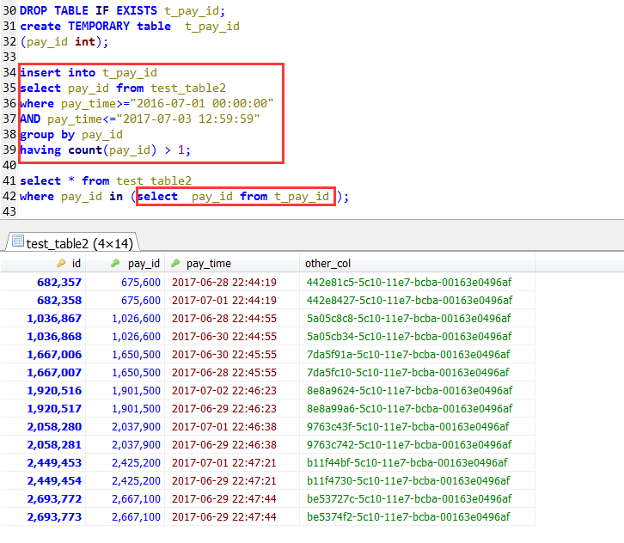Click line number 34 in the editor gutter

point(9,73)
